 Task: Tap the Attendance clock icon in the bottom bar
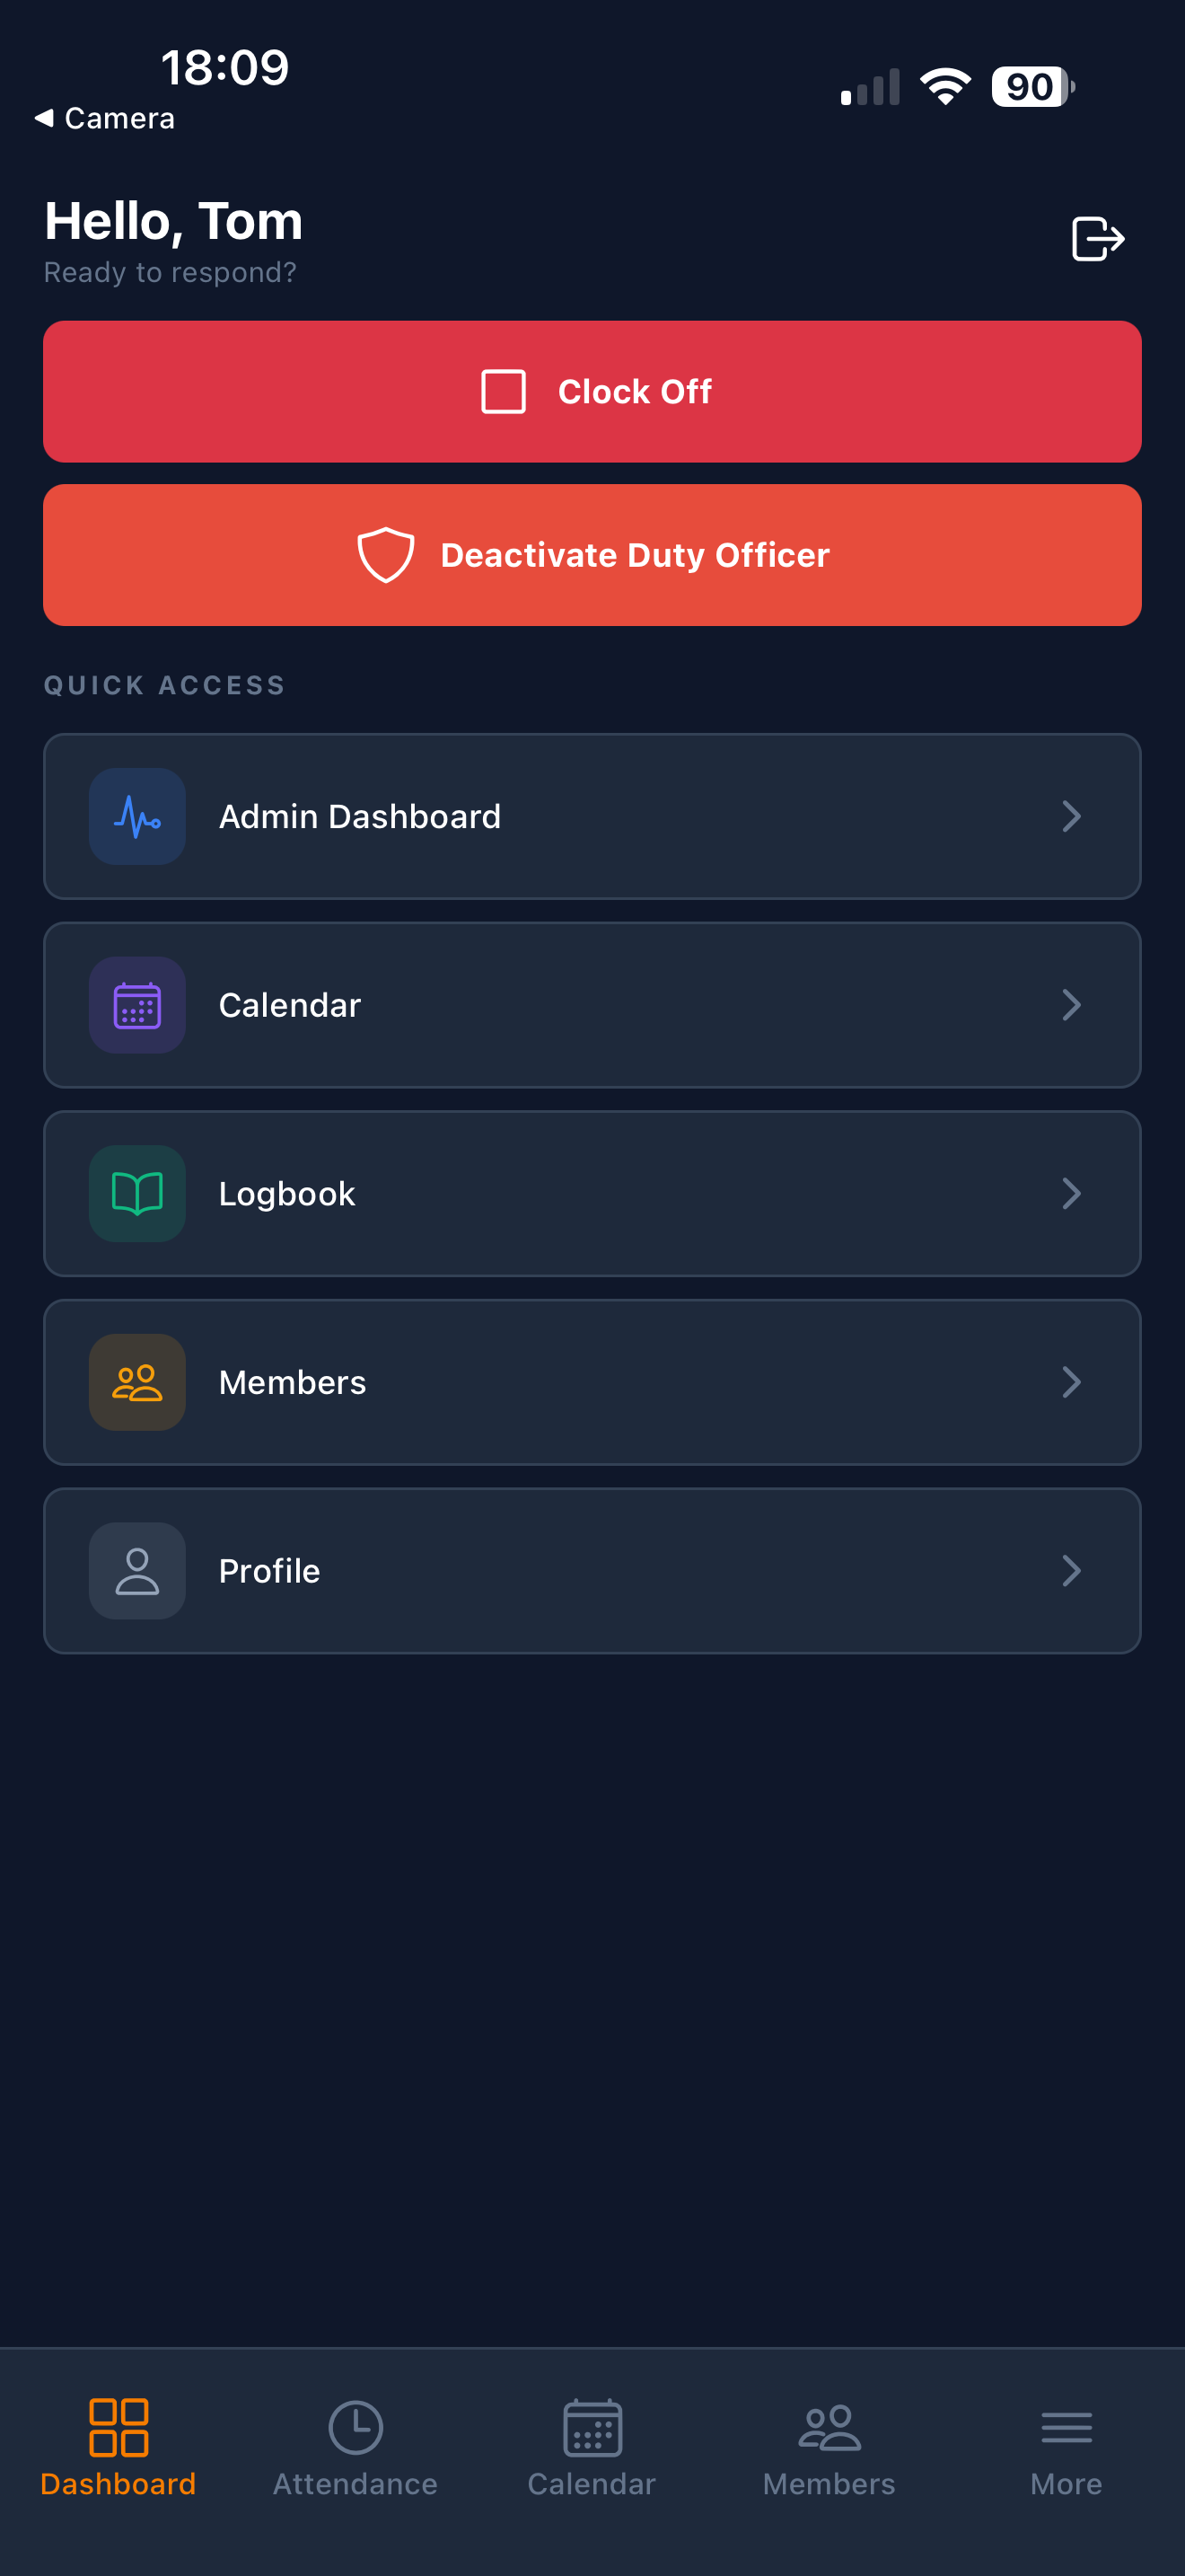click(x=355, y=2427)
